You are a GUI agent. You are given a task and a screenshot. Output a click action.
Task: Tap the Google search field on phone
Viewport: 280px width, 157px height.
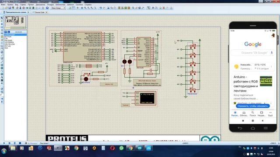(253, 53)
